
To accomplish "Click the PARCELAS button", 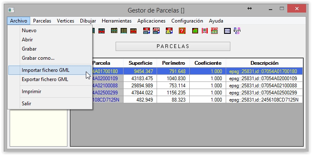I will [173, 46].
